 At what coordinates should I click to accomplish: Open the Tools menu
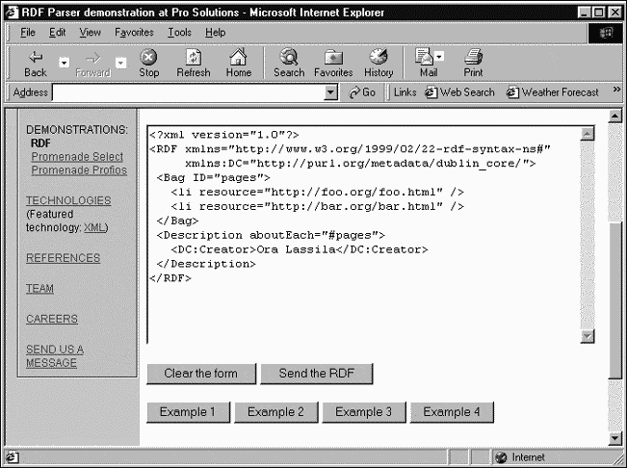[x=179, y=32]
